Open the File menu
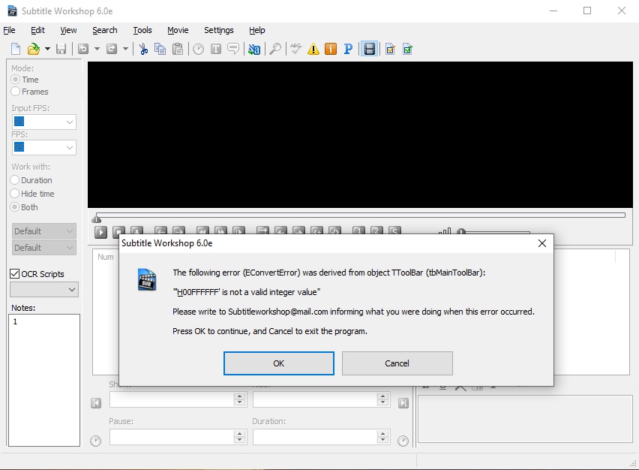This screenshot has width=639, height=470. 9,30
